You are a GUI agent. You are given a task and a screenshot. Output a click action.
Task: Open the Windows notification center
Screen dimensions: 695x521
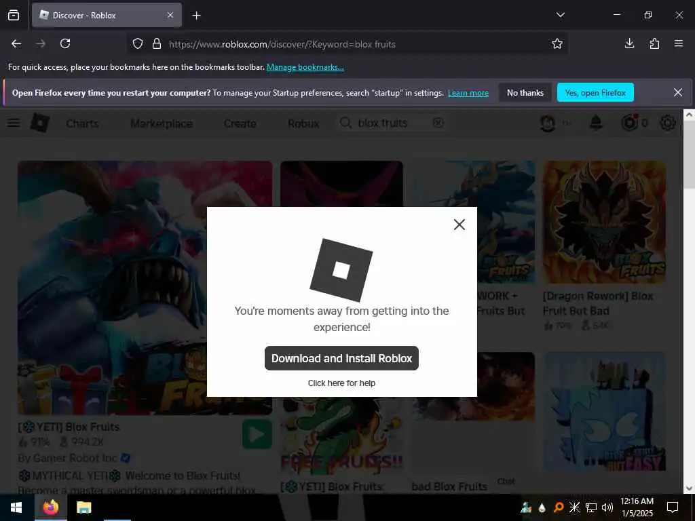(x=673, y=507)
